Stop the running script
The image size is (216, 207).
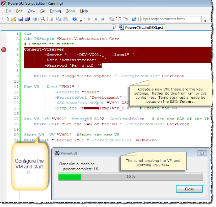(103, 19)
